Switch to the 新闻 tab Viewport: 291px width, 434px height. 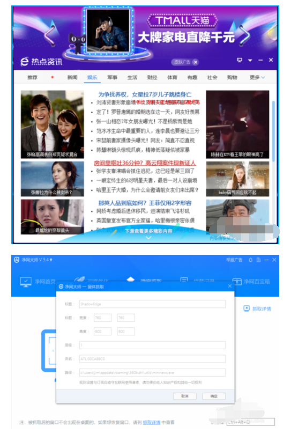72,77
